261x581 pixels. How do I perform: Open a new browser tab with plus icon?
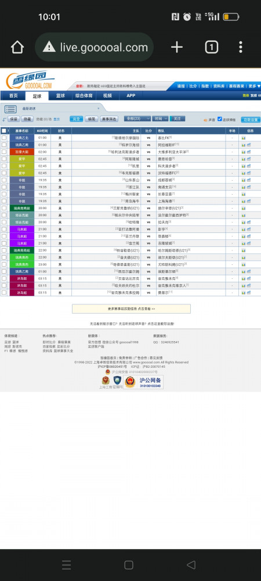177,47
